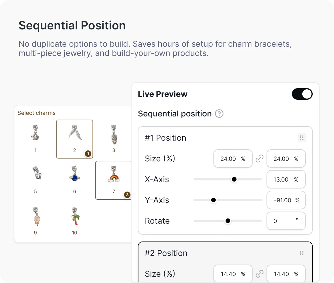Select the crown charm numbered 5
The height and width of the screenshot is (283, 334).
[35, 174]
